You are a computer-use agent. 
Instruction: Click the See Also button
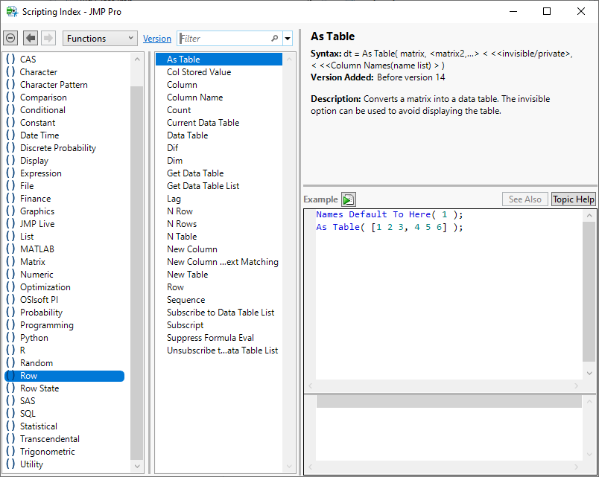pyautogui.click(x=525, y=199)
